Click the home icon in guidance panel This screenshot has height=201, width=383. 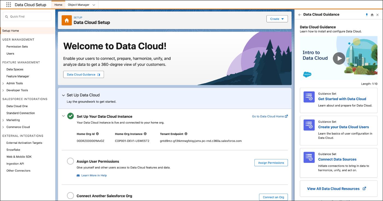[372, 15]
